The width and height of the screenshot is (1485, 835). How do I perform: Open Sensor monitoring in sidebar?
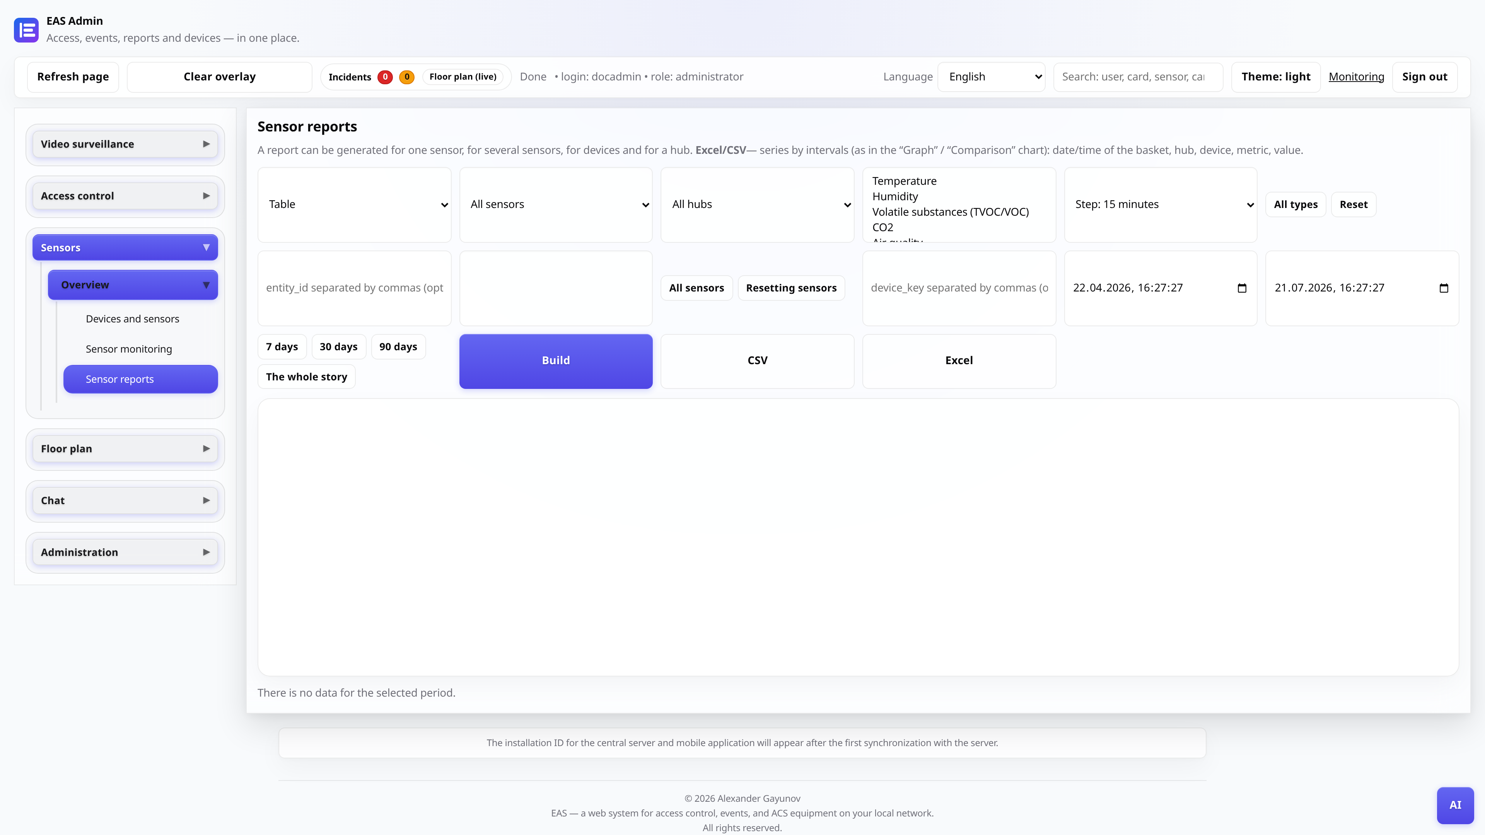128,349
